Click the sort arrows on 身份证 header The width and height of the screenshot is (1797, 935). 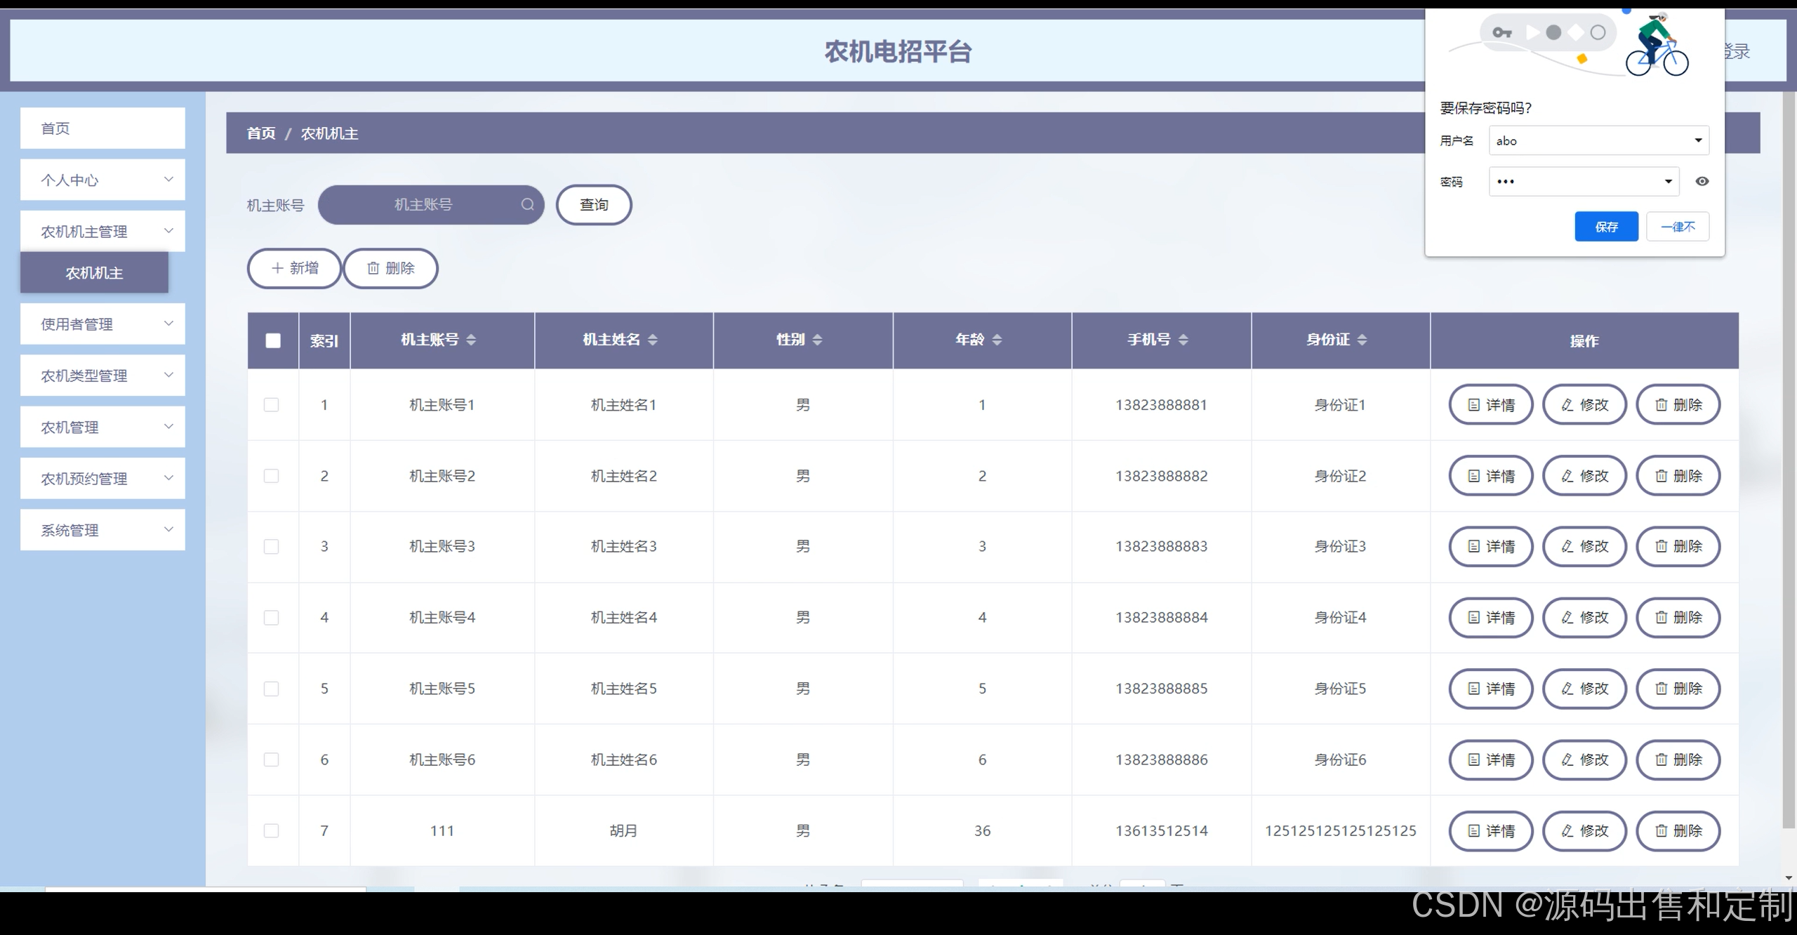1362,340
